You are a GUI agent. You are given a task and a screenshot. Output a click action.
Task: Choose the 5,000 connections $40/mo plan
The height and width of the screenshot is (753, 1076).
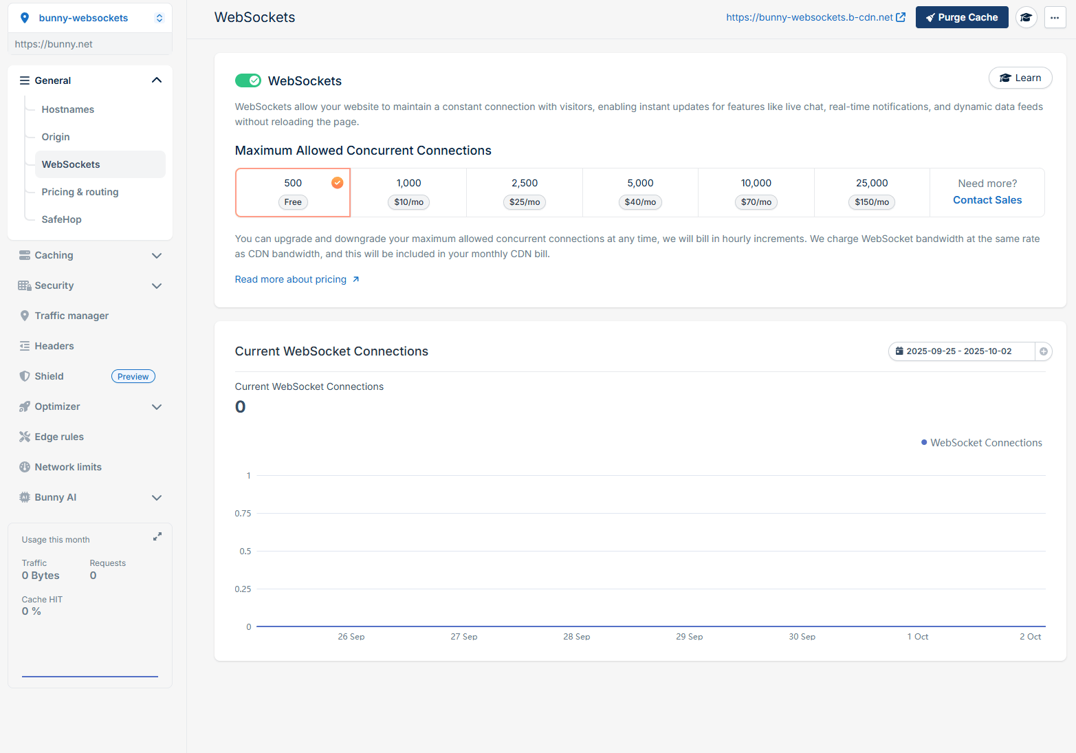(x=640, y=193)
